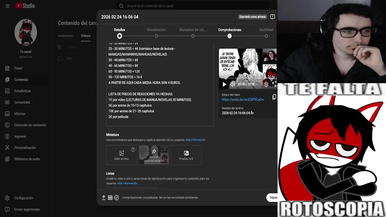Open Biblioteca de audio in sidebar
Screen dimensions: 386x217
point(26,159)
